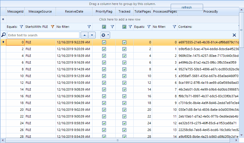Click the ReceiveDate filter funnel icon
This screenshot has width=244, height=143.
[89, 27]
